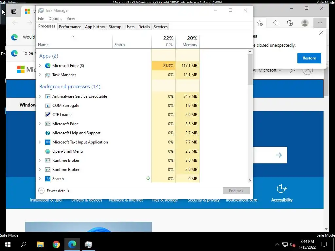Open Edge settings and more ellipsis menu
The height and width of the screenshot is (251, 335).
click(x=320, y=23)
